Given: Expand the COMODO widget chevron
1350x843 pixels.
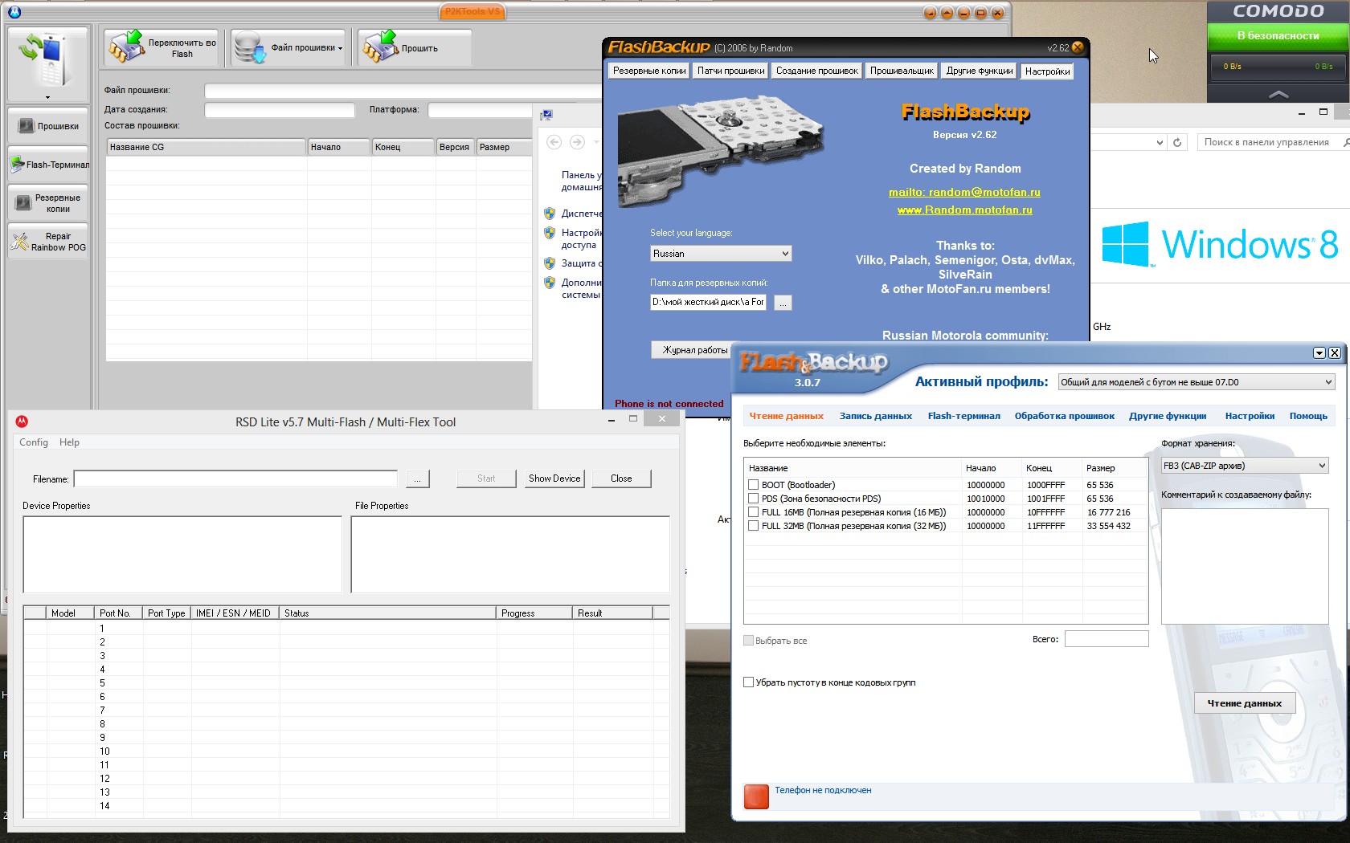Looking at the screenshot, I should [x=1278, y=94].
